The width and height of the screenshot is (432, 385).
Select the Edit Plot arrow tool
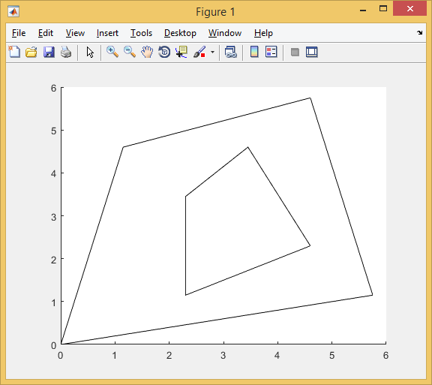tap(90, 52)
